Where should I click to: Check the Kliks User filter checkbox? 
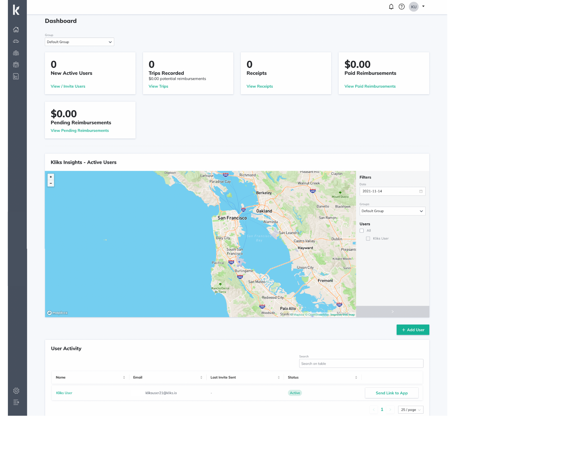tap(368, 238)
